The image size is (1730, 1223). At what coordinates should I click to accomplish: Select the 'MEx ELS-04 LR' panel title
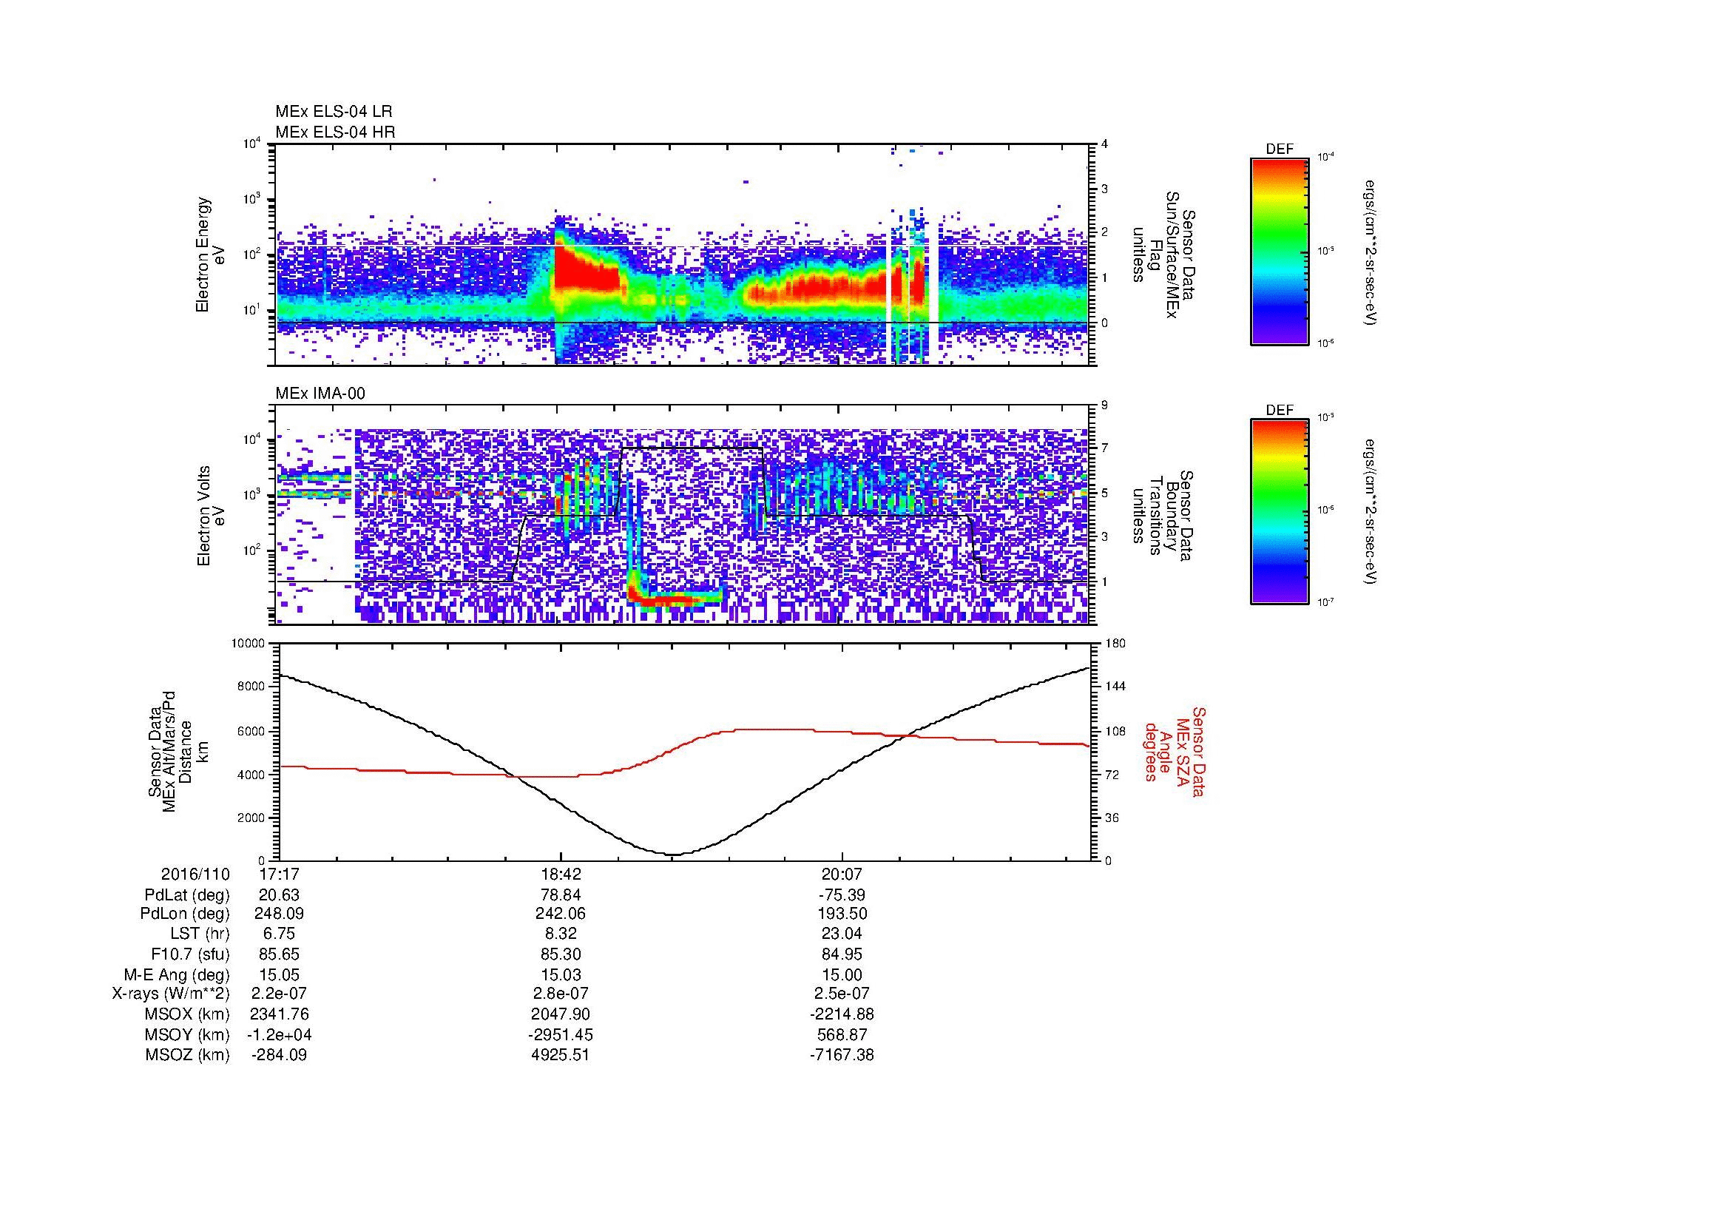(x=334, y=112)
